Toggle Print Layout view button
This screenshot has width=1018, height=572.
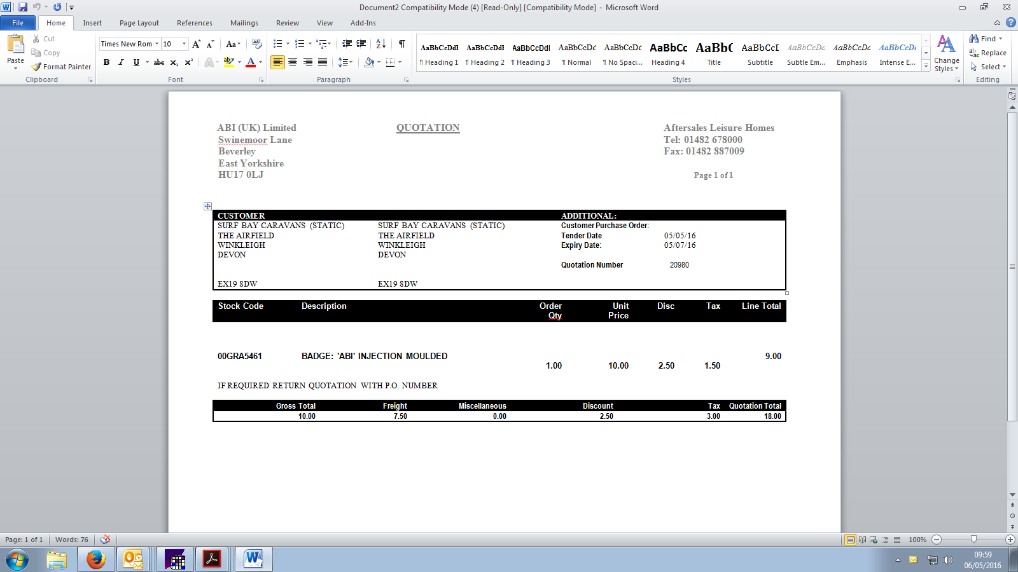[x=850, y=540]
